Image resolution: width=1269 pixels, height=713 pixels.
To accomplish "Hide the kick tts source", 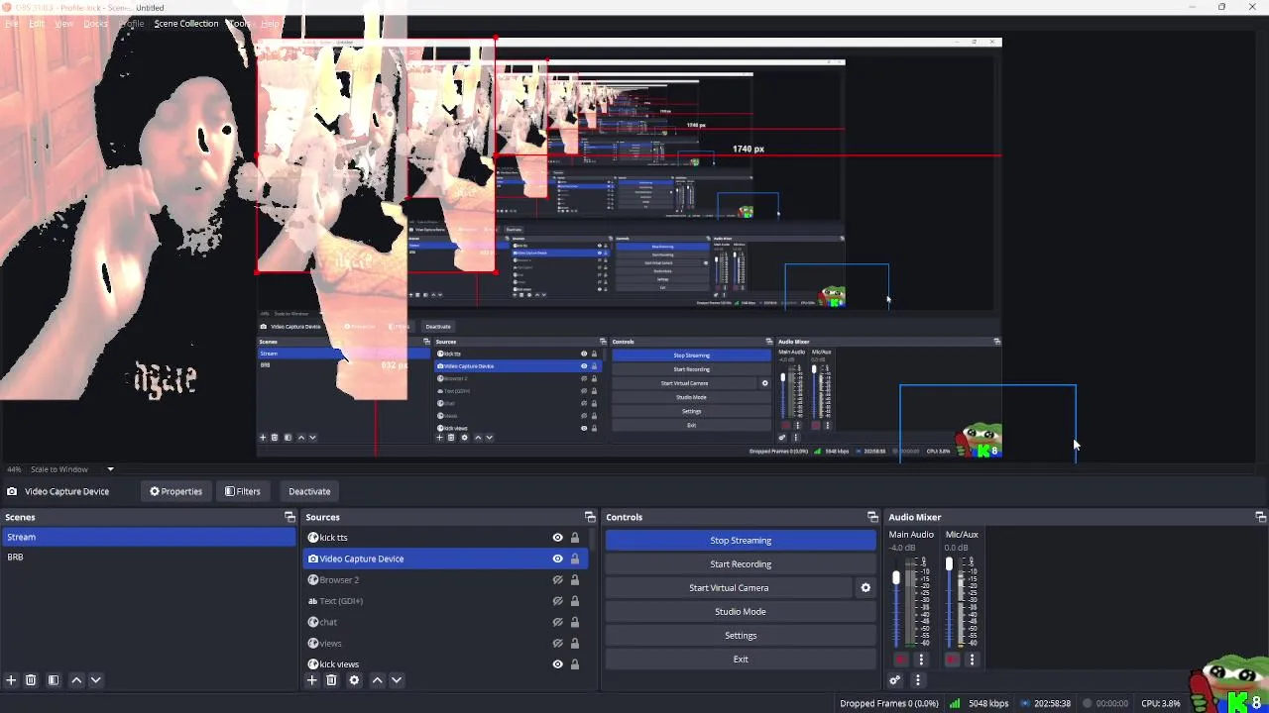I will click(557, 538).
